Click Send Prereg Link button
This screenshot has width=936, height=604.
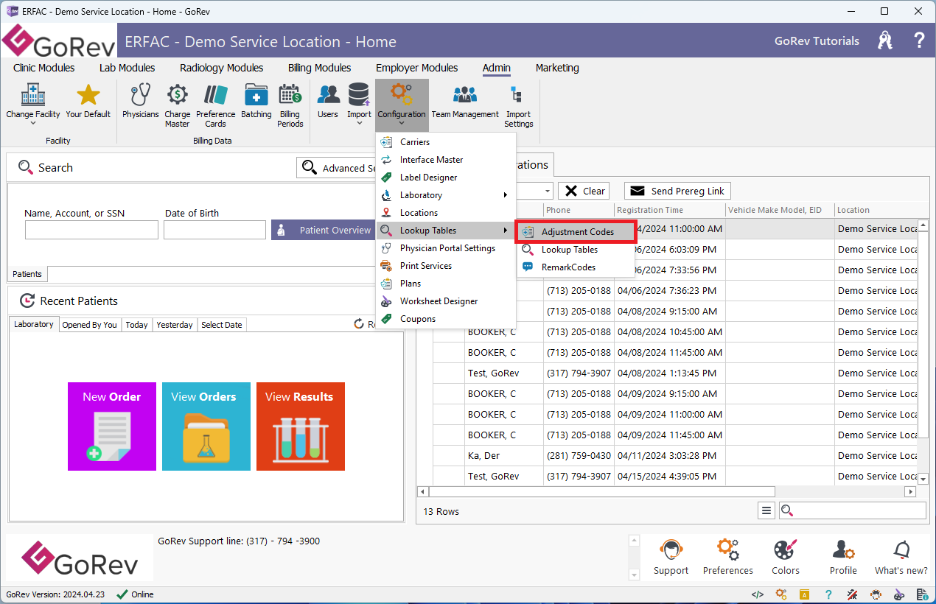678,191
